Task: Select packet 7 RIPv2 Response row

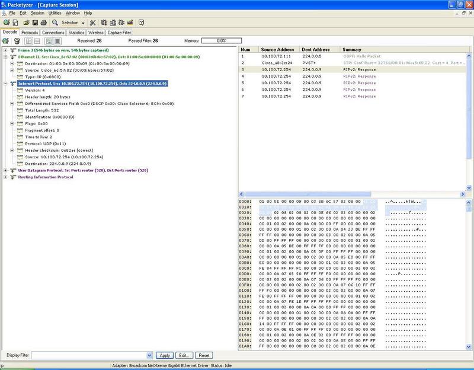Action: tap(353, 96)
